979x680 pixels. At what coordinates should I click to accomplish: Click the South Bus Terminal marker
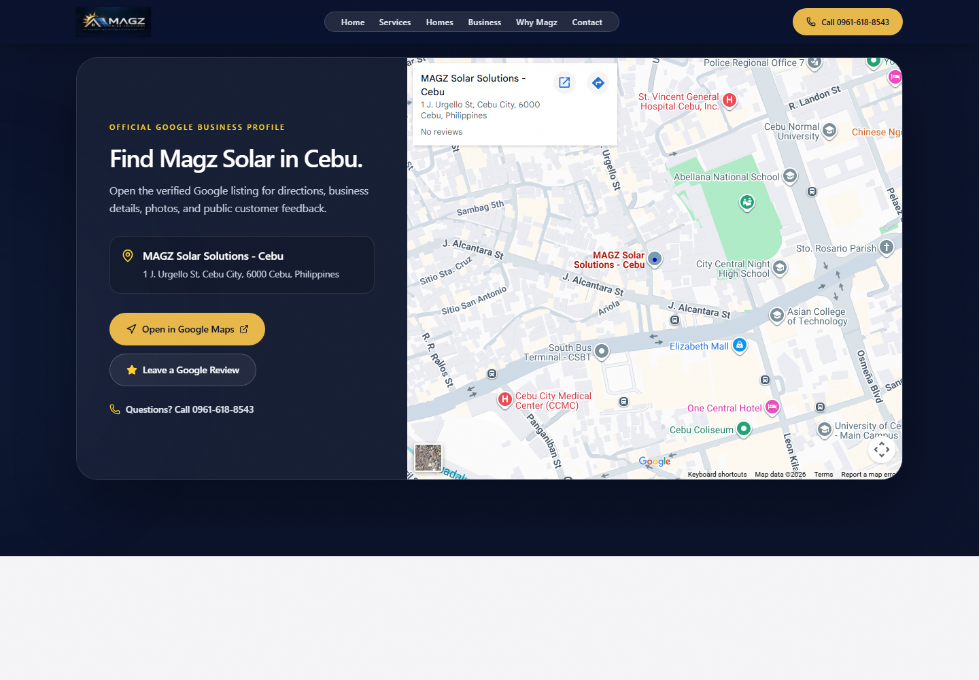(x=602, y=351)
